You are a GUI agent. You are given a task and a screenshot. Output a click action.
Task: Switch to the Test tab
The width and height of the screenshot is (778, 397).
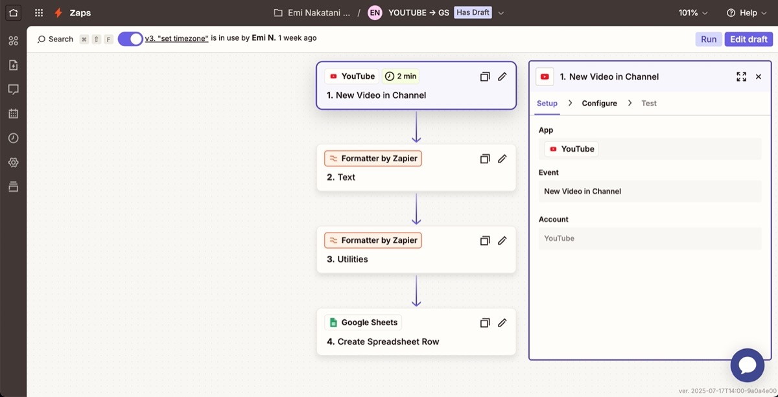(x=649, y=103)
